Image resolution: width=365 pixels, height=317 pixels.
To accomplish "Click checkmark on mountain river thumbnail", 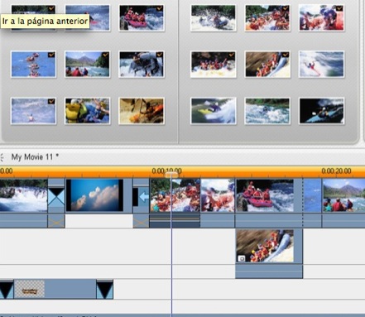I will click(105, 55).
